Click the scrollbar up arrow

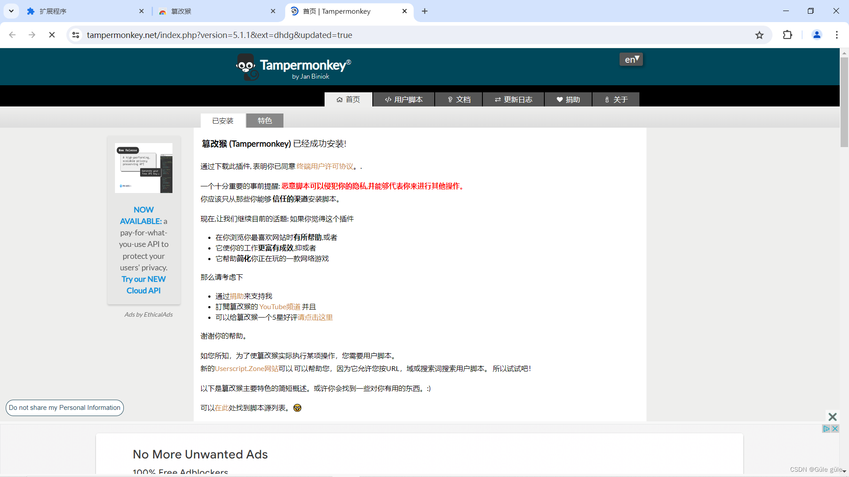[844, 53]
